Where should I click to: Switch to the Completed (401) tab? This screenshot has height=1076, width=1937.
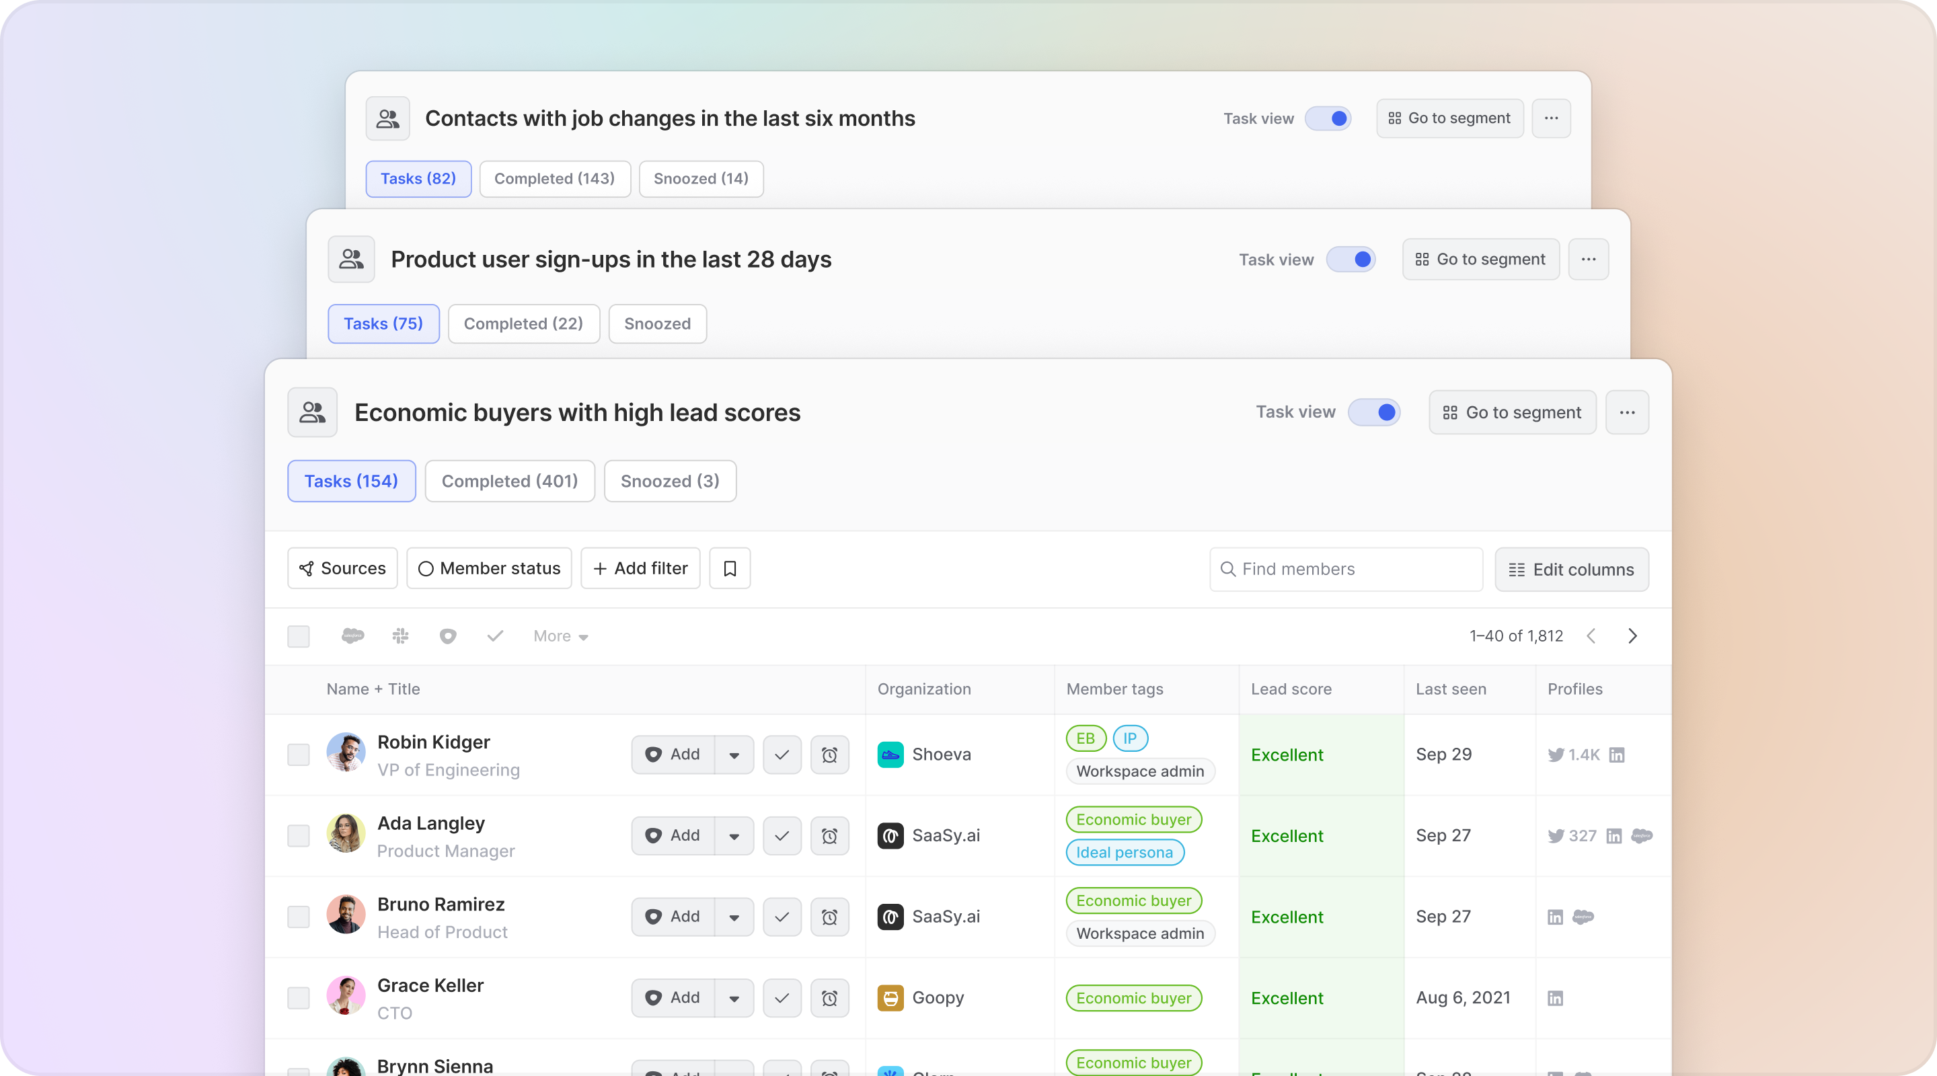(x=510, y=482)
